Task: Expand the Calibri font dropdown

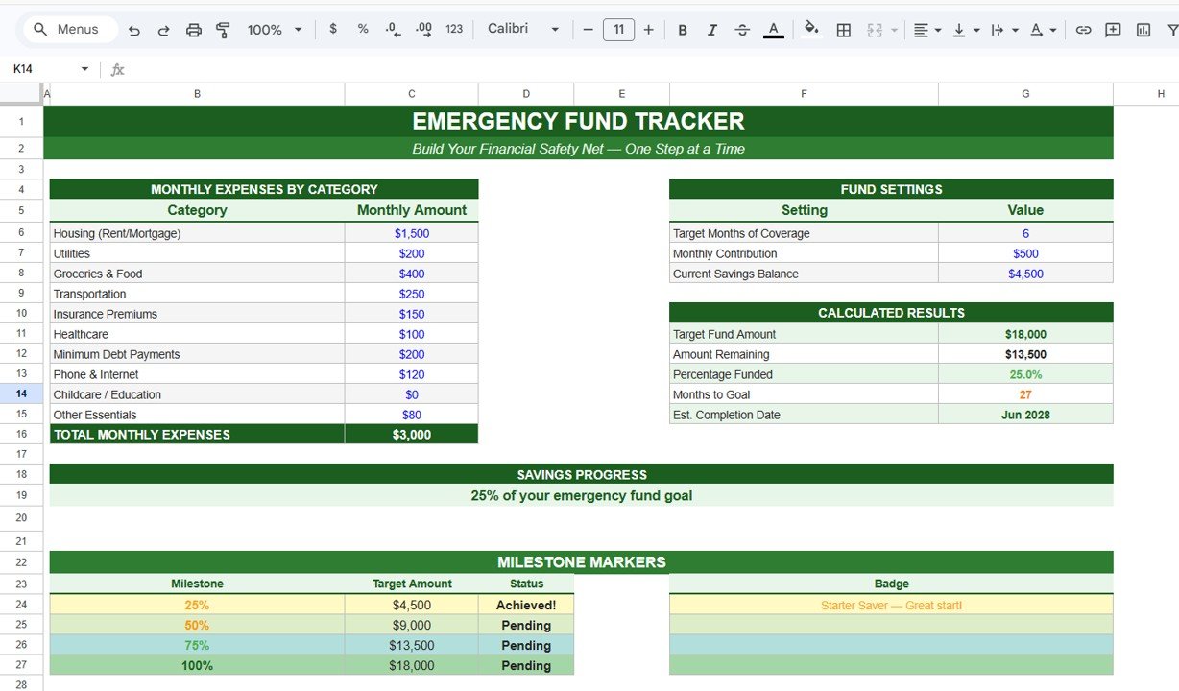Action: coord(522,30)
